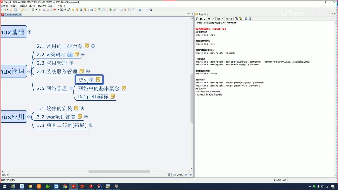Click the zoom in plus button

pos(186,175)
